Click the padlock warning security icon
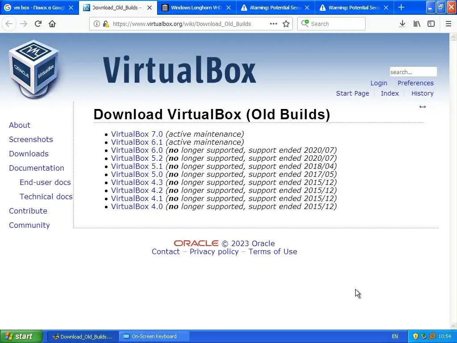 coord(106,24)
